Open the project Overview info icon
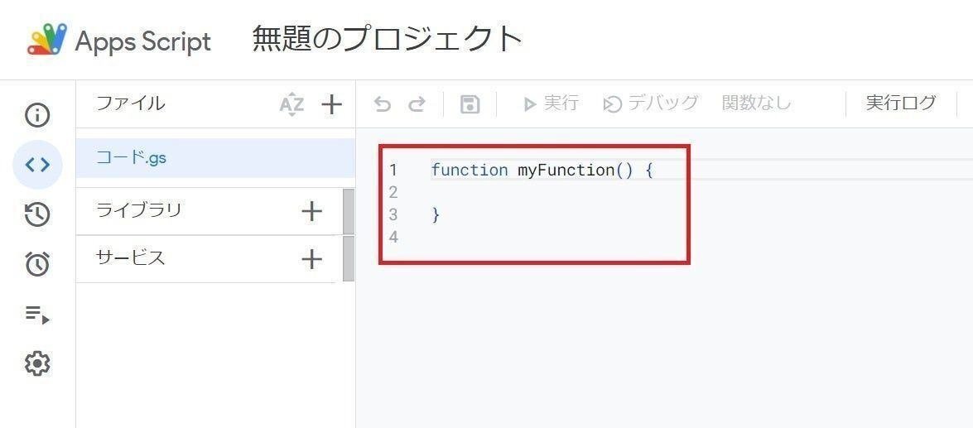Image resolution: width=973 pixels, height=428 pixels. (37, 115)
